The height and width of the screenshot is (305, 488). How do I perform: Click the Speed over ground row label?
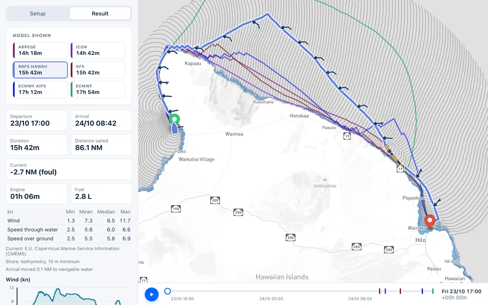tap(30, 239)
